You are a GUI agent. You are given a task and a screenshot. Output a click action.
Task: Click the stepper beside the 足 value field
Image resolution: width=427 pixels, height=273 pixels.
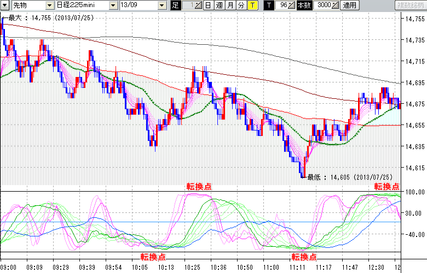198,5
